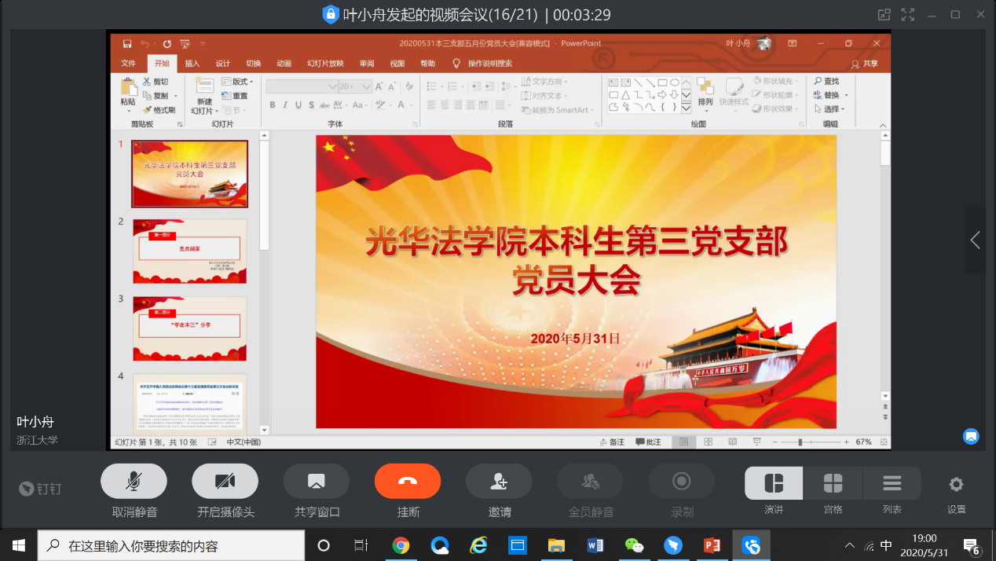The image size is (996, 561).
Task: Open Google Chrome from the taskbar
Action: point(401,545)
